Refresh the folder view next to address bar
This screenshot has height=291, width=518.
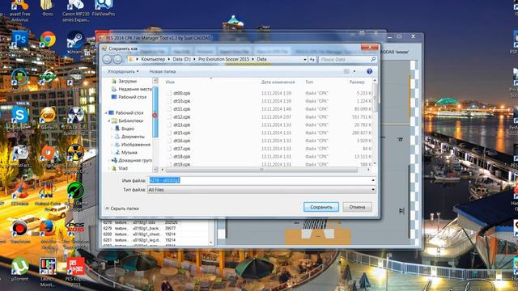coord(312,59)
